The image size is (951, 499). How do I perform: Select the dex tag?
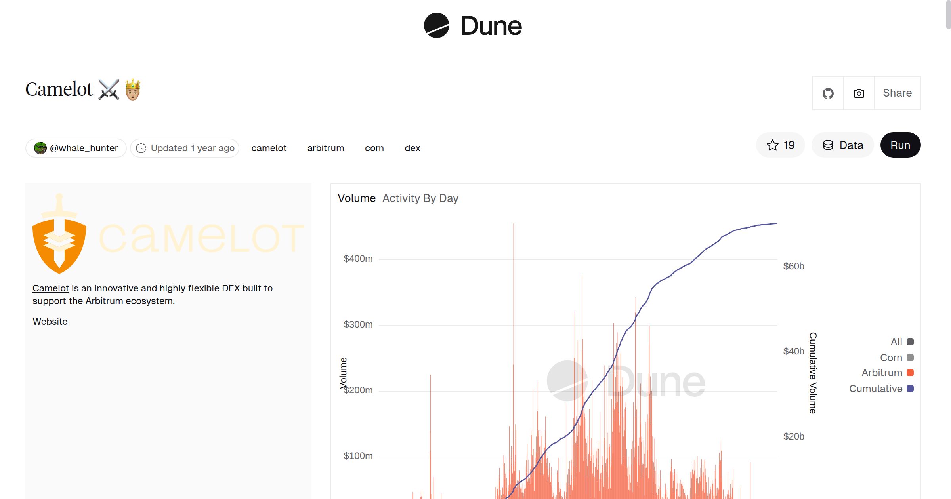coord(412,148)
